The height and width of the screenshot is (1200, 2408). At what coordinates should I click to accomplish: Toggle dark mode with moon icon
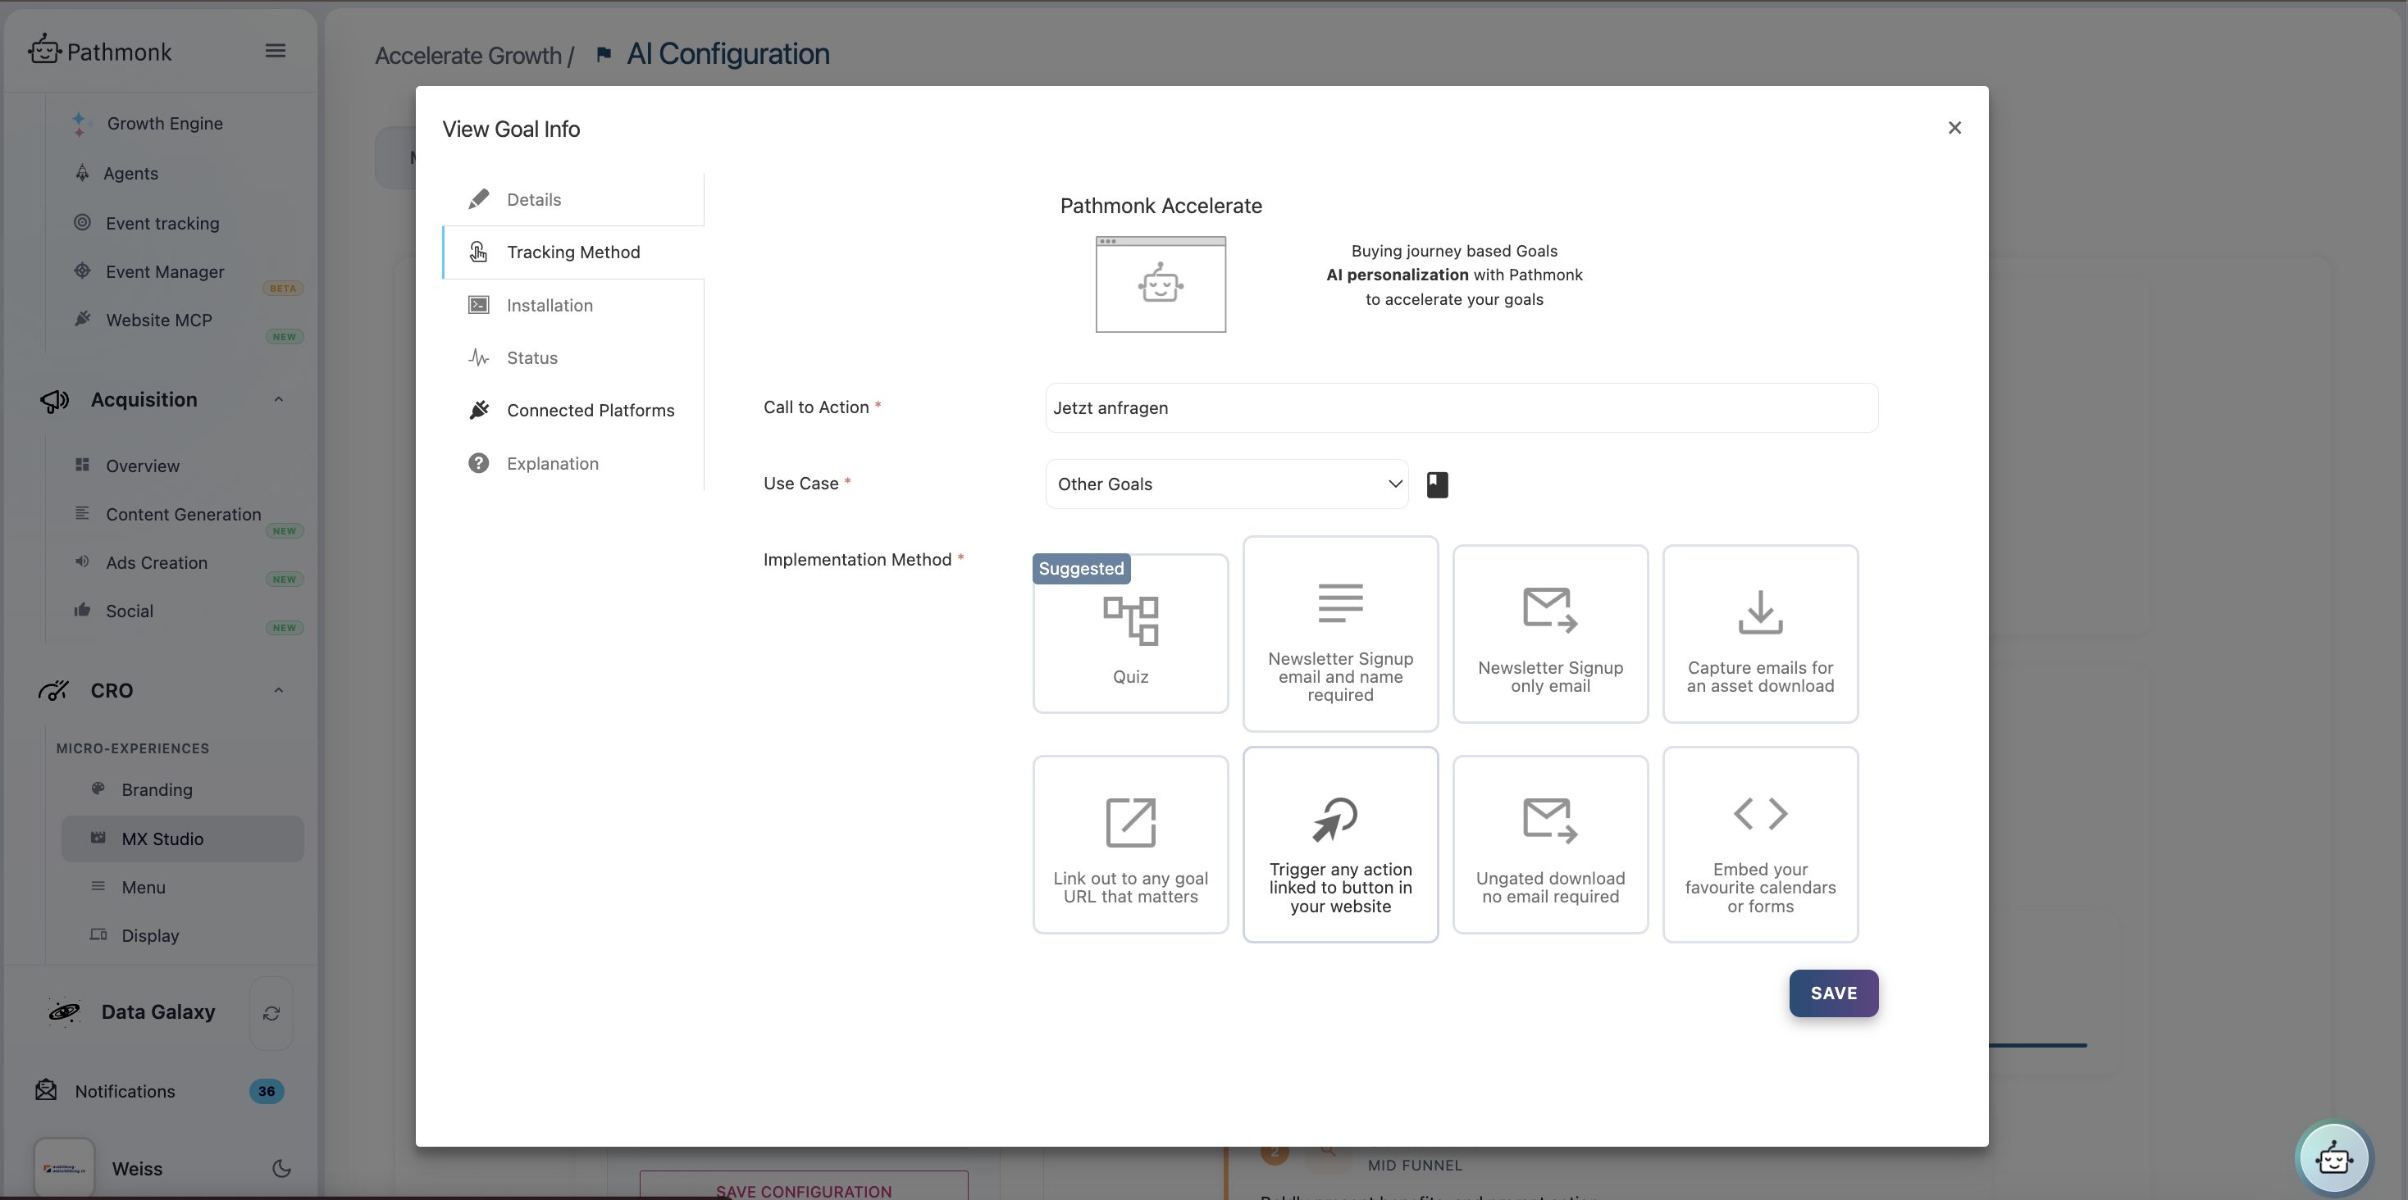281,1168
